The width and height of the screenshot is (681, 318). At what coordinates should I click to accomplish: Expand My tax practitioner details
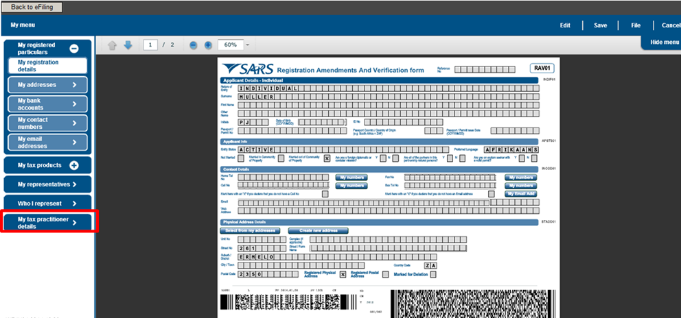[47, 222]
